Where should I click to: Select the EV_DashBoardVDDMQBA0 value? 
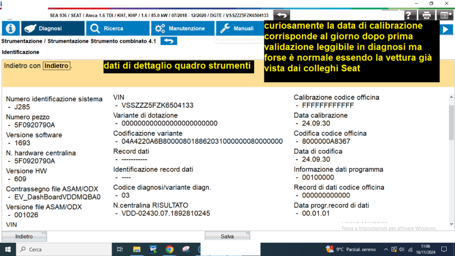57,197
